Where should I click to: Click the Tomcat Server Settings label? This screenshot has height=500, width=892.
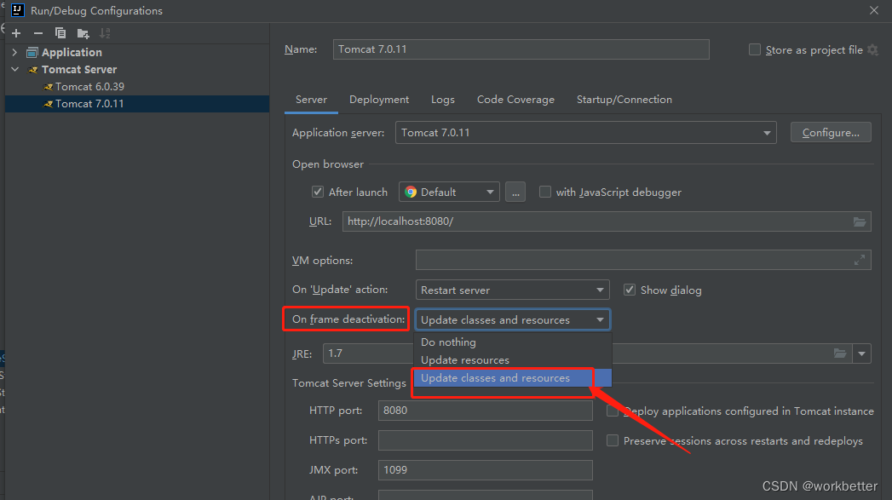[348, 382]
